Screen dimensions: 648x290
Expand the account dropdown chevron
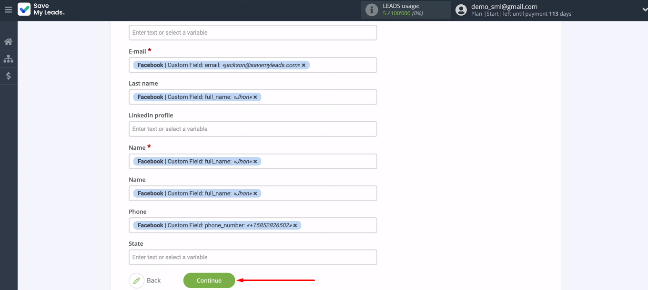point(645,10)
